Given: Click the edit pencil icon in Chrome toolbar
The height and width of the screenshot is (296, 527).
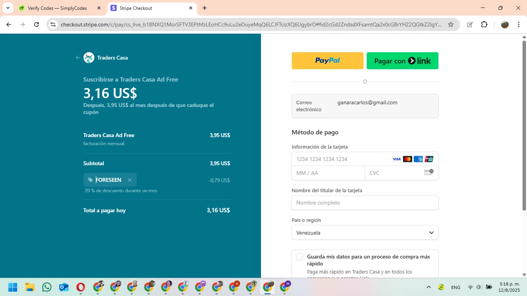Looking at the screenshot, I should 470,25.
